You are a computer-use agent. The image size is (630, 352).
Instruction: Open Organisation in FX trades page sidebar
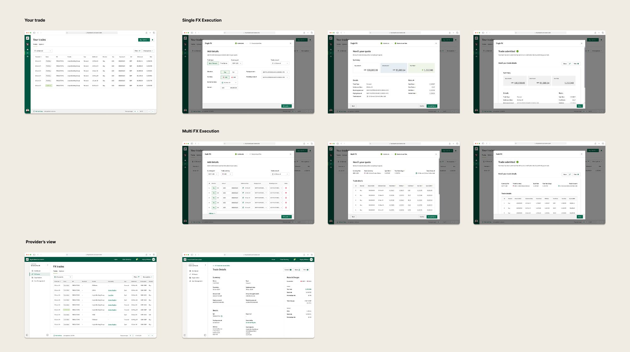(38, 278)
